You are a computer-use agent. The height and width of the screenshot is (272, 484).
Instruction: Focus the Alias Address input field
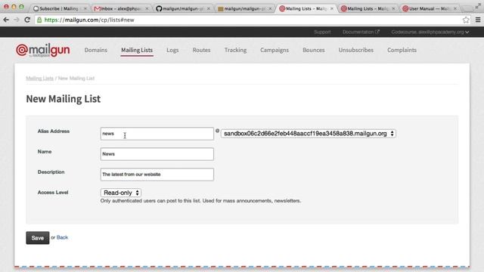tap(157, 134)
